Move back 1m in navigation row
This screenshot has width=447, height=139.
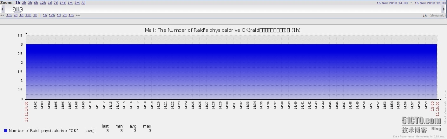click(9, 15)
